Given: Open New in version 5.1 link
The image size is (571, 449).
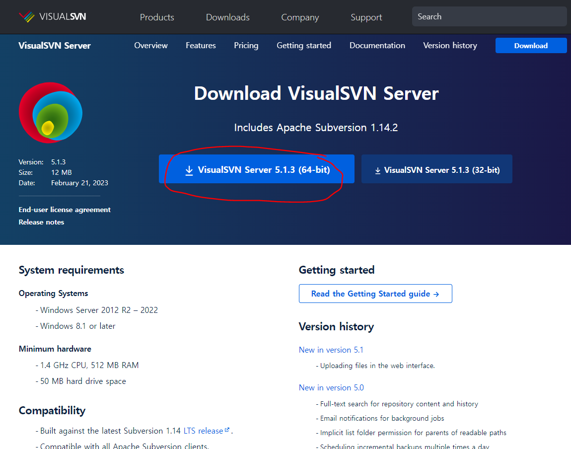Looking at the screenshot, I should pyautogui.click(x=331, y=350).
